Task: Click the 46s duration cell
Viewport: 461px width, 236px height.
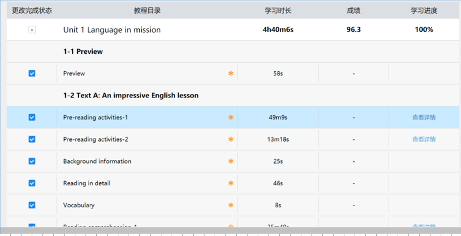Action: click(x=278, y=183)
